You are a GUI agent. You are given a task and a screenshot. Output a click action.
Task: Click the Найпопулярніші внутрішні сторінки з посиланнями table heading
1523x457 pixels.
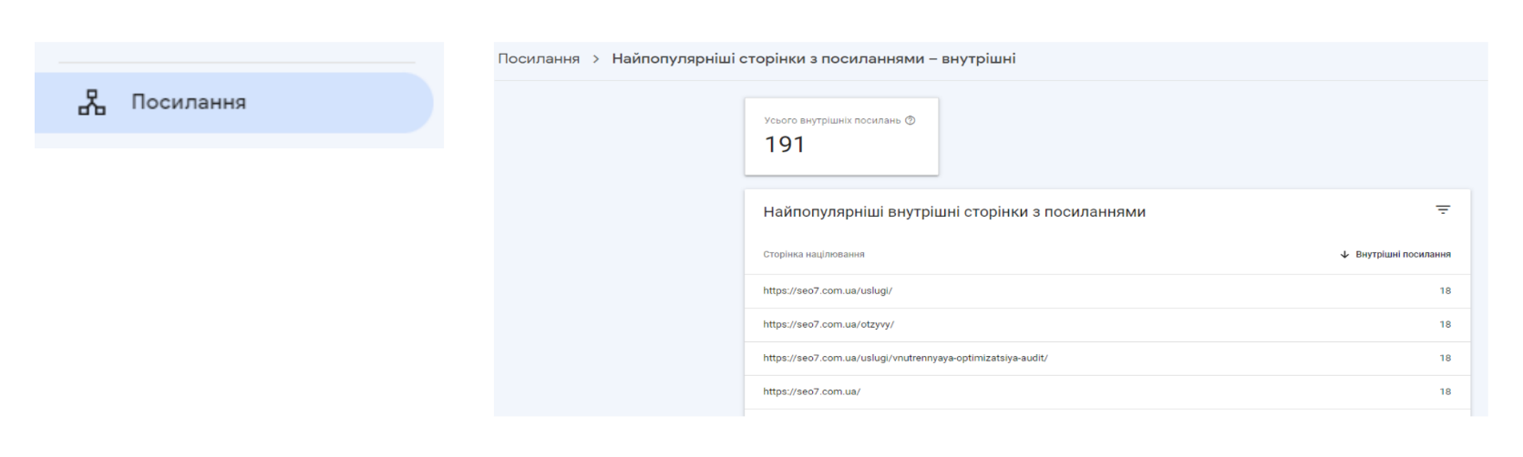pyautogui.click(x=953, y=212)
